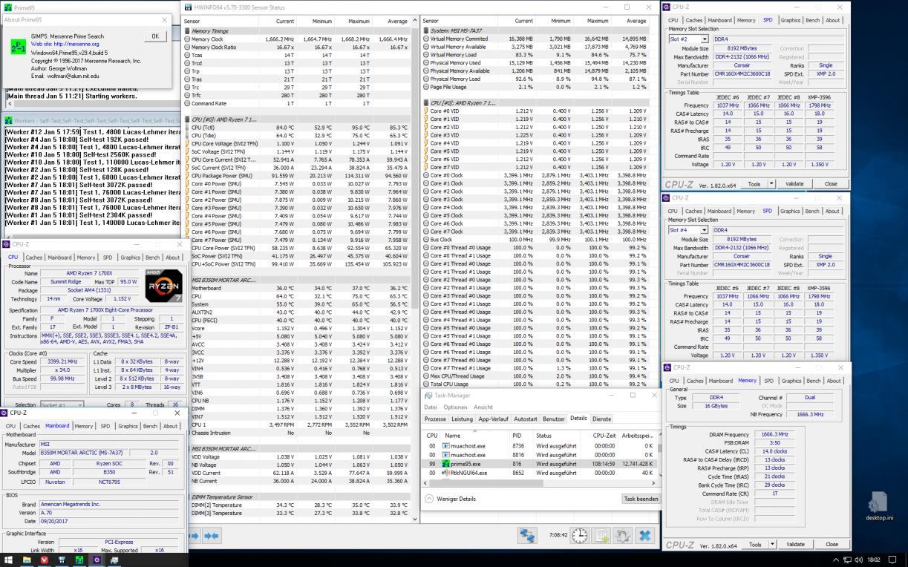Click HWiNFO expand-all arrows icon

194,535
